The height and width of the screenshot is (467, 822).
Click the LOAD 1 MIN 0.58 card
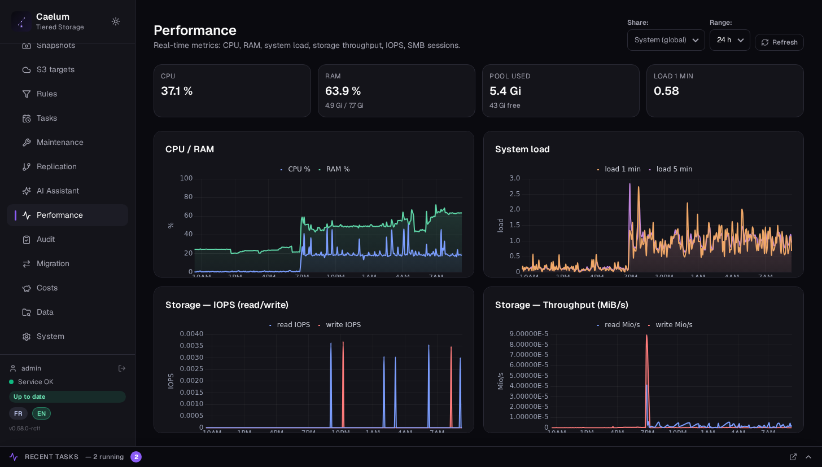pos(725,91)
